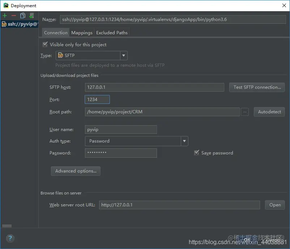Remove the selected server with the minus icon
The image size is (290, 249).
[x=14, y=16]
